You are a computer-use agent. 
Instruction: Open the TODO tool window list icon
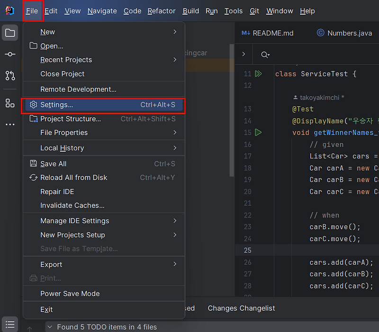[10, 324]
